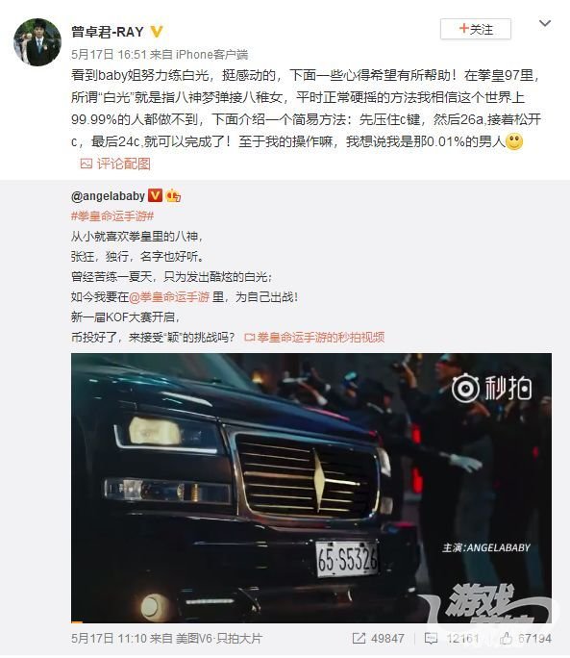Screen dimensions: 570x658
Task: Click the 秒拍 logo on video
Action: click(492, 388)
